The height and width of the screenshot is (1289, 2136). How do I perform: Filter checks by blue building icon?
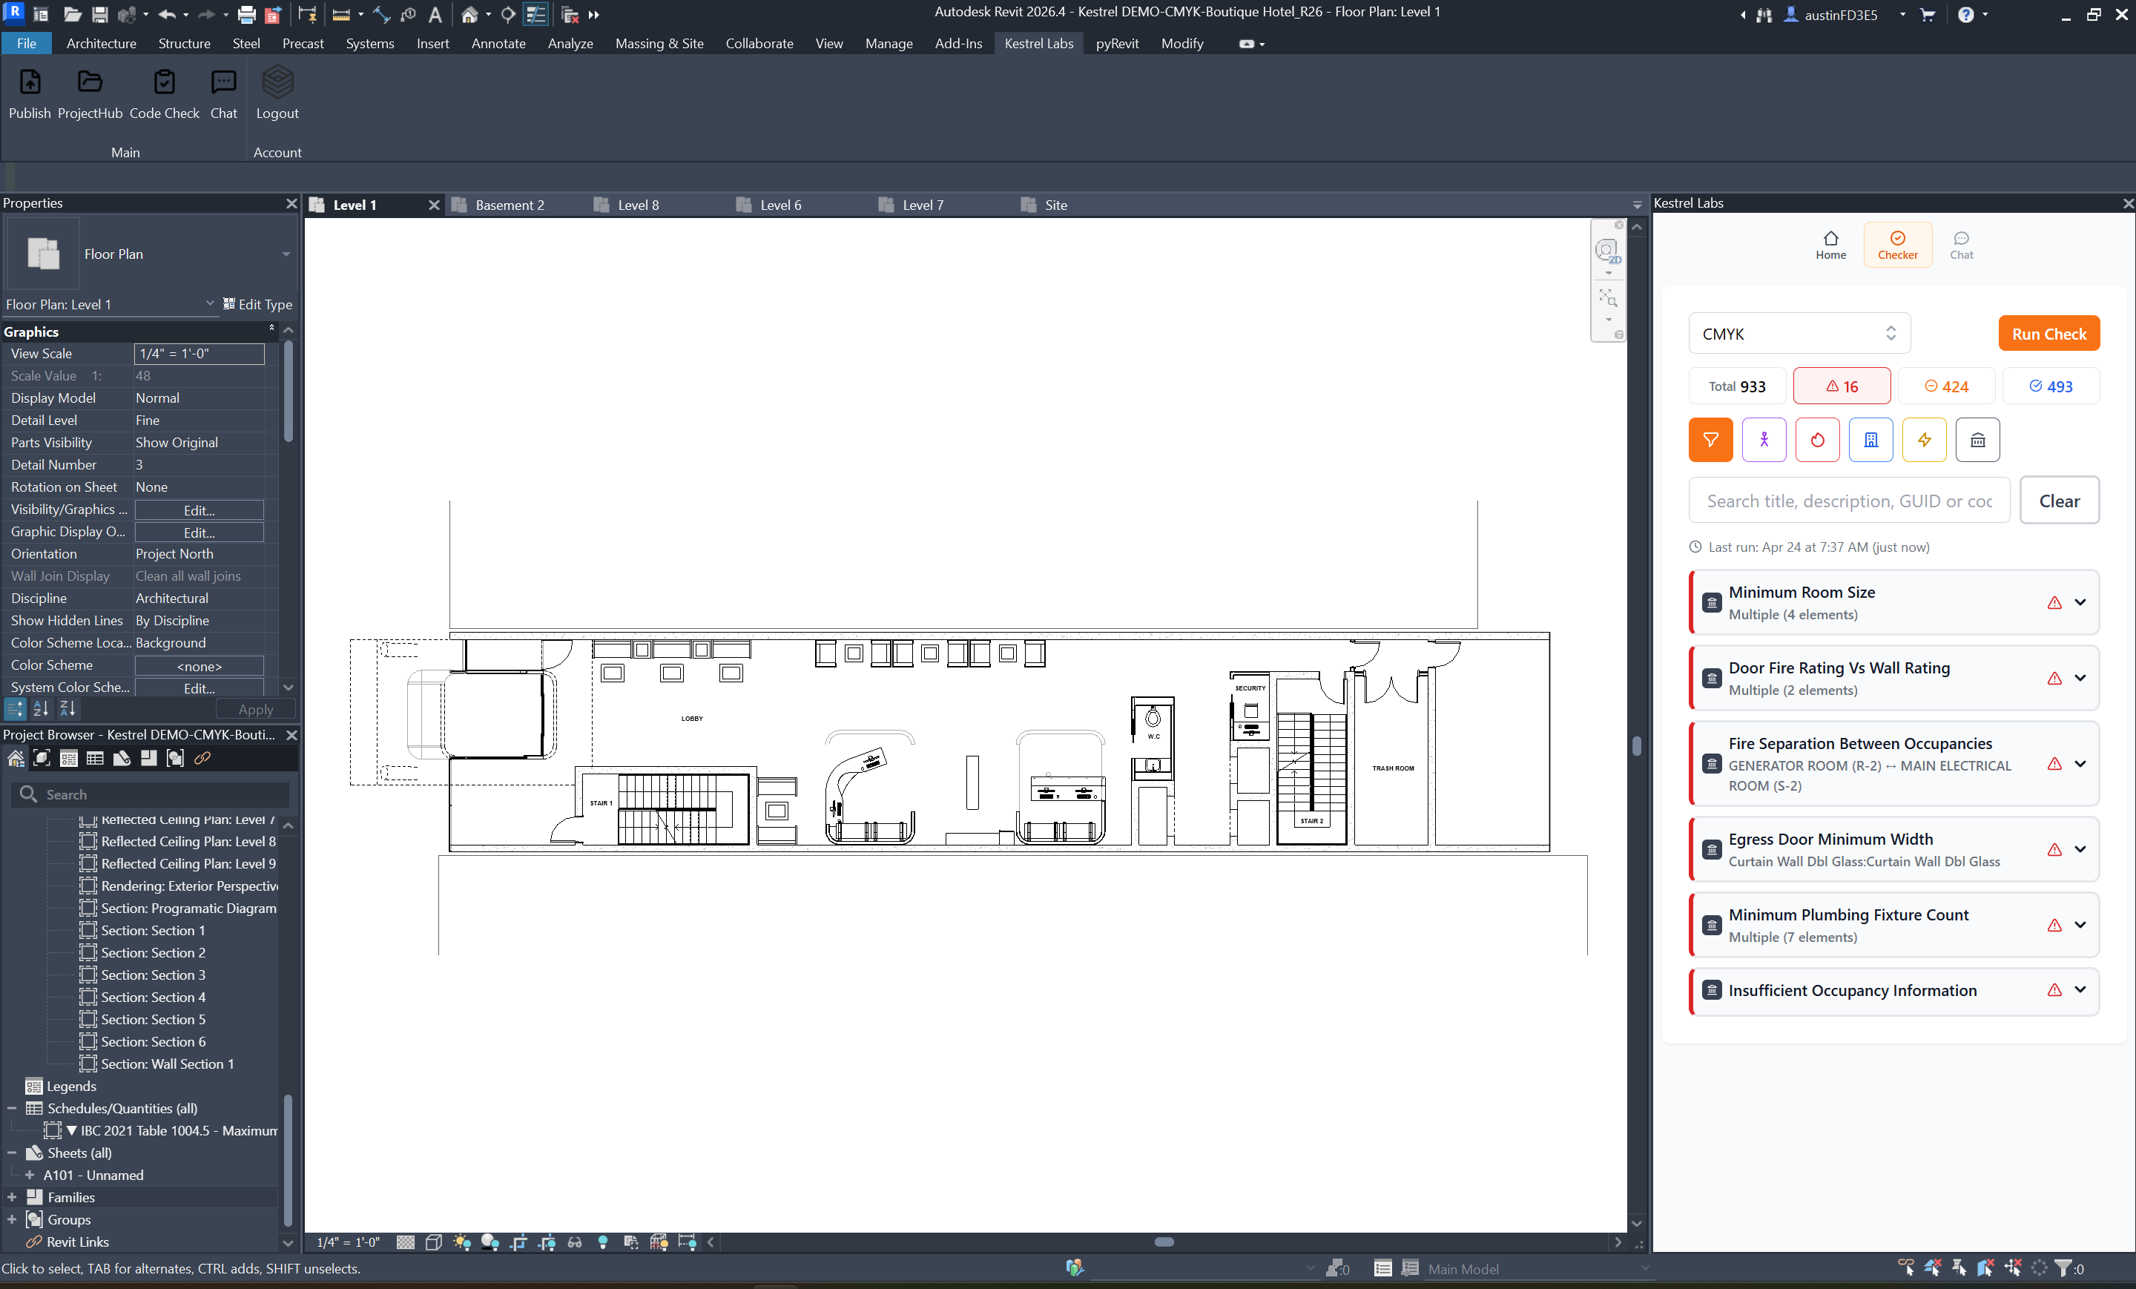[1870, 441]
